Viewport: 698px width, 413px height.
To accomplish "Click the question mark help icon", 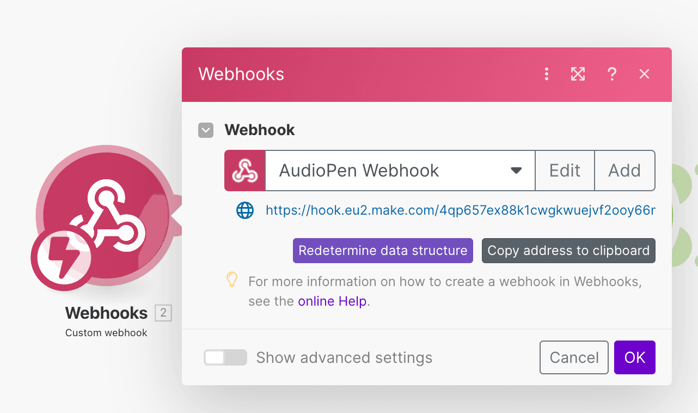I will (x=612, y=75).
